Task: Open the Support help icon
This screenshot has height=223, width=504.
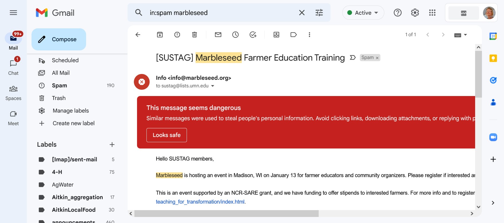Action: click(398, 13)
